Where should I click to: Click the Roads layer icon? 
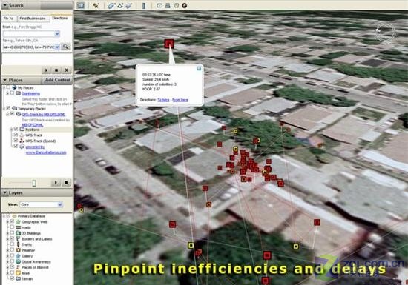(x=19, y=227)
